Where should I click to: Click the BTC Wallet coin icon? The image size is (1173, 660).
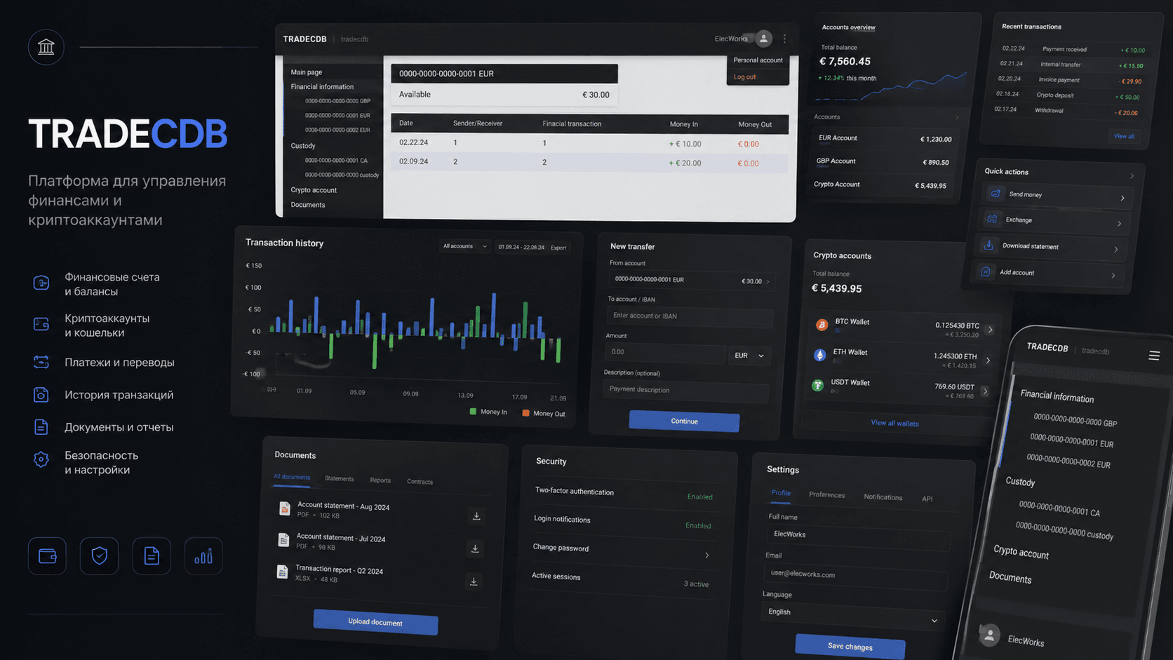pyautogui.click(x=822, y=325)
